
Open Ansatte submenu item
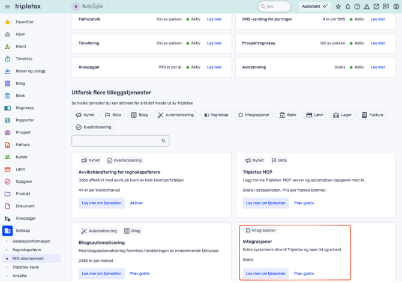tap(19, 276)
